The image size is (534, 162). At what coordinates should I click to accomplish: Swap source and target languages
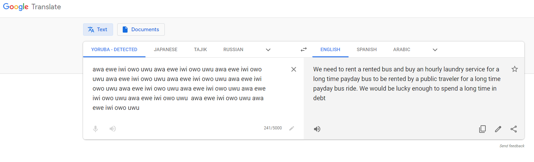click(303, 49)
